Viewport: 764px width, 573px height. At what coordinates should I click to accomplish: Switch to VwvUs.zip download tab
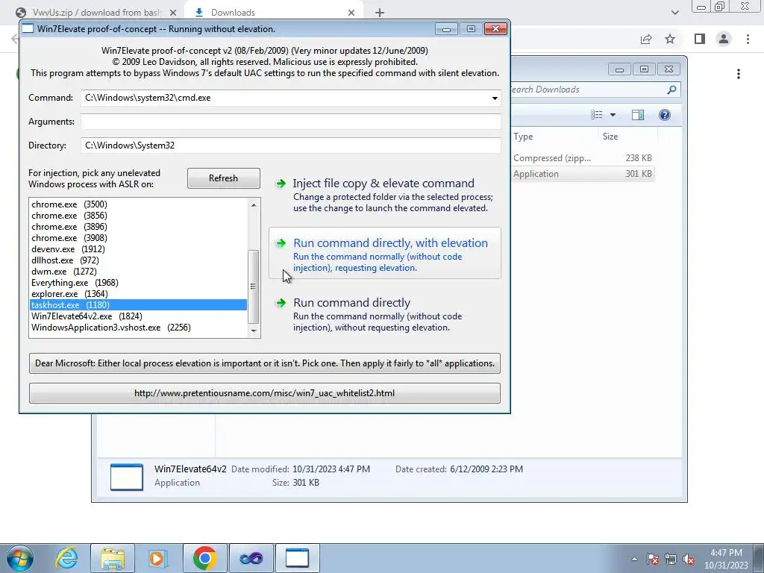point(93,13)
